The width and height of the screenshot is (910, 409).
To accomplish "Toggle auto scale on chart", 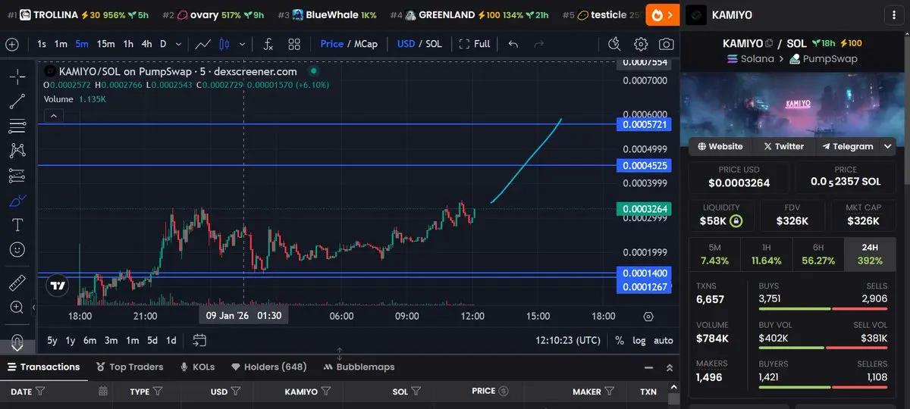I will (664, 340).
